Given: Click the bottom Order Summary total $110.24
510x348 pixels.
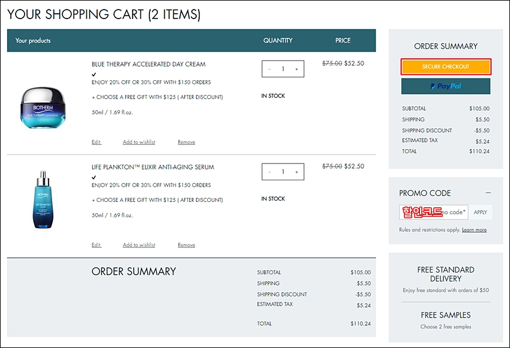Looking at the screenshot, I should point(361,323).
